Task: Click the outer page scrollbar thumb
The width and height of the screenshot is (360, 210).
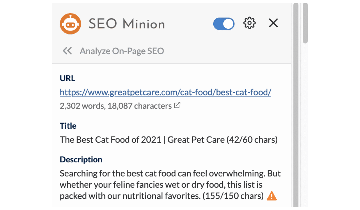Action: coord(305,23)
